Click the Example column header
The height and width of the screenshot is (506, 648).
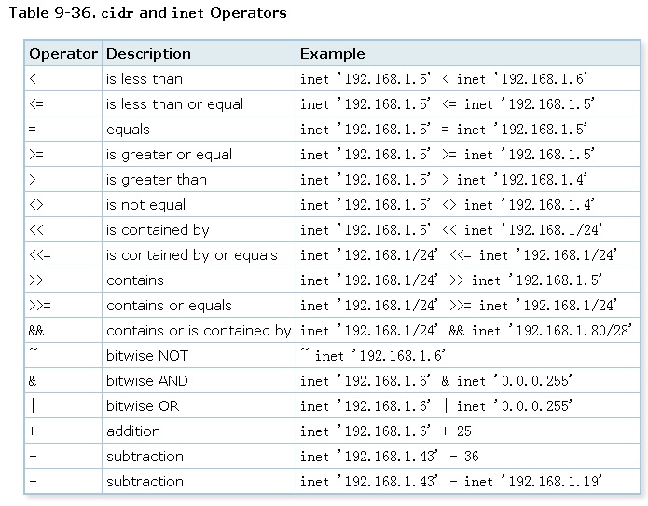pos(332,54)
